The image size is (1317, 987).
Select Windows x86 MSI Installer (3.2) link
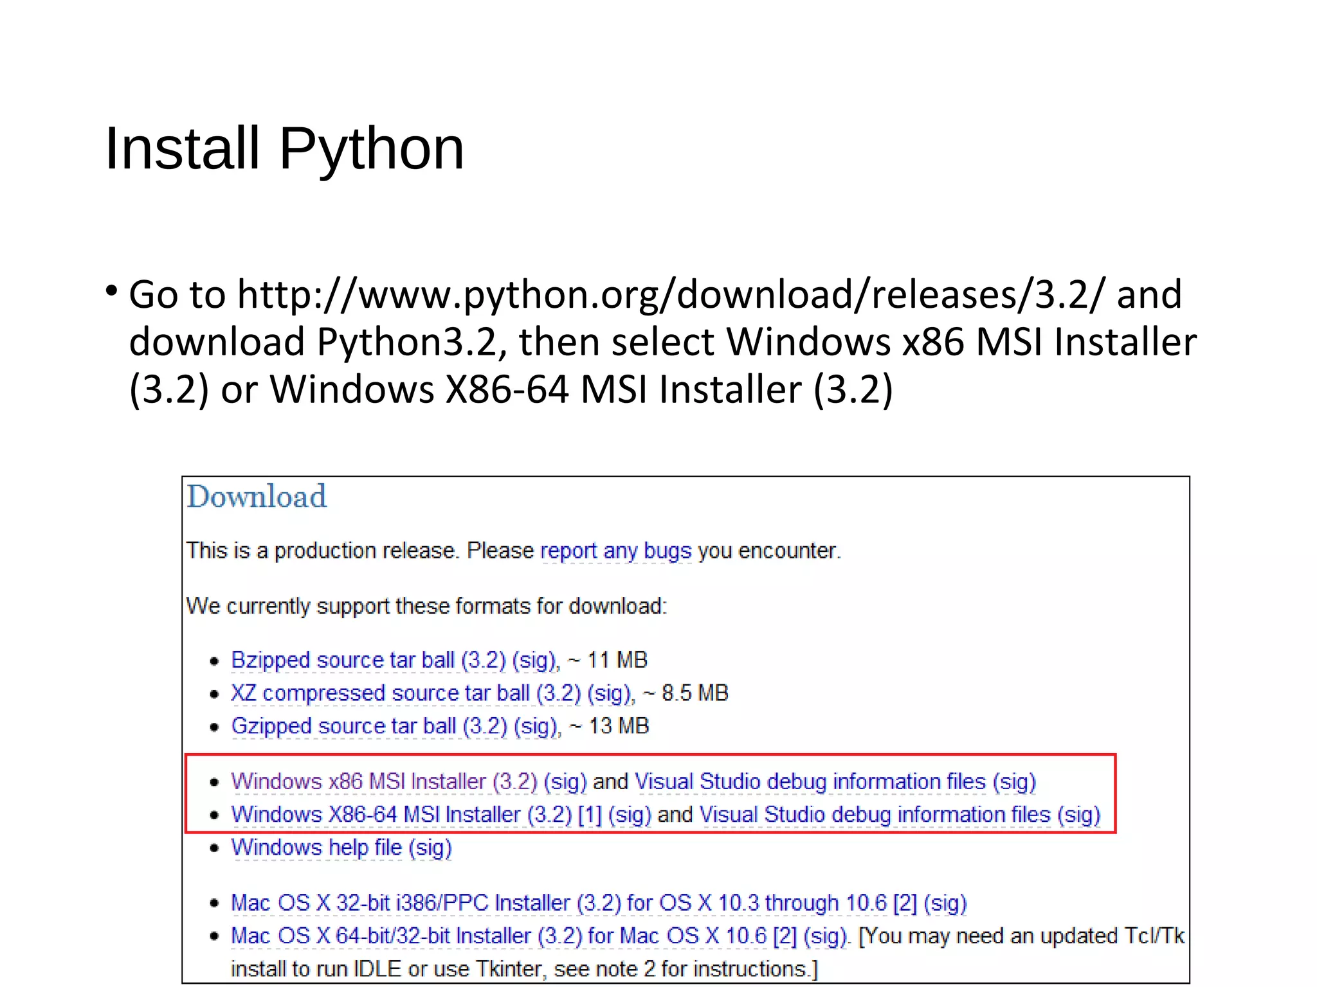(x=384, y=781)
